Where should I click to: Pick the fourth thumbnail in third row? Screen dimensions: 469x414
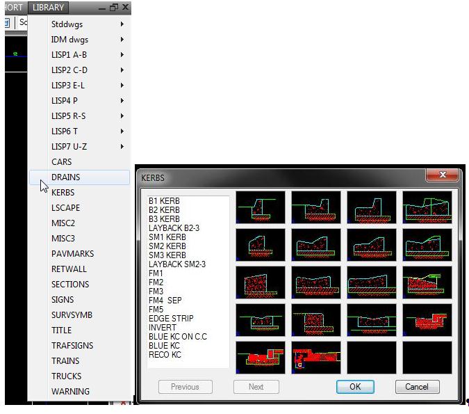pos(427,282)
